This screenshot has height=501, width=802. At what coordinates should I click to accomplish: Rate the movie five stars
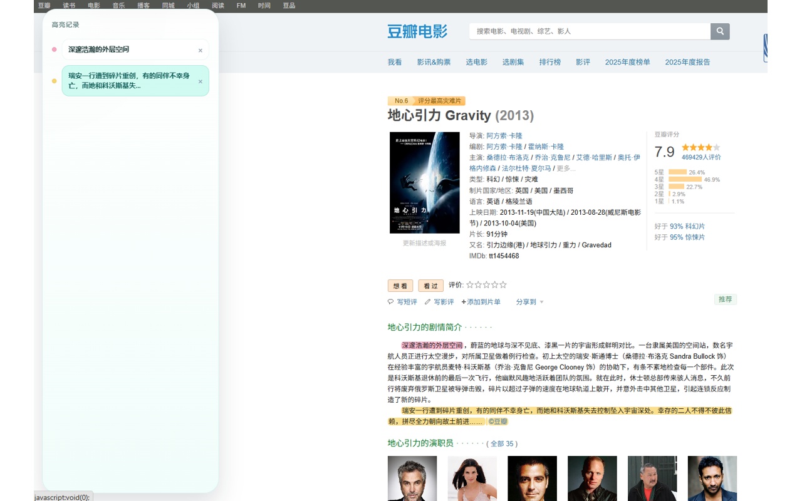pos(503,285)
